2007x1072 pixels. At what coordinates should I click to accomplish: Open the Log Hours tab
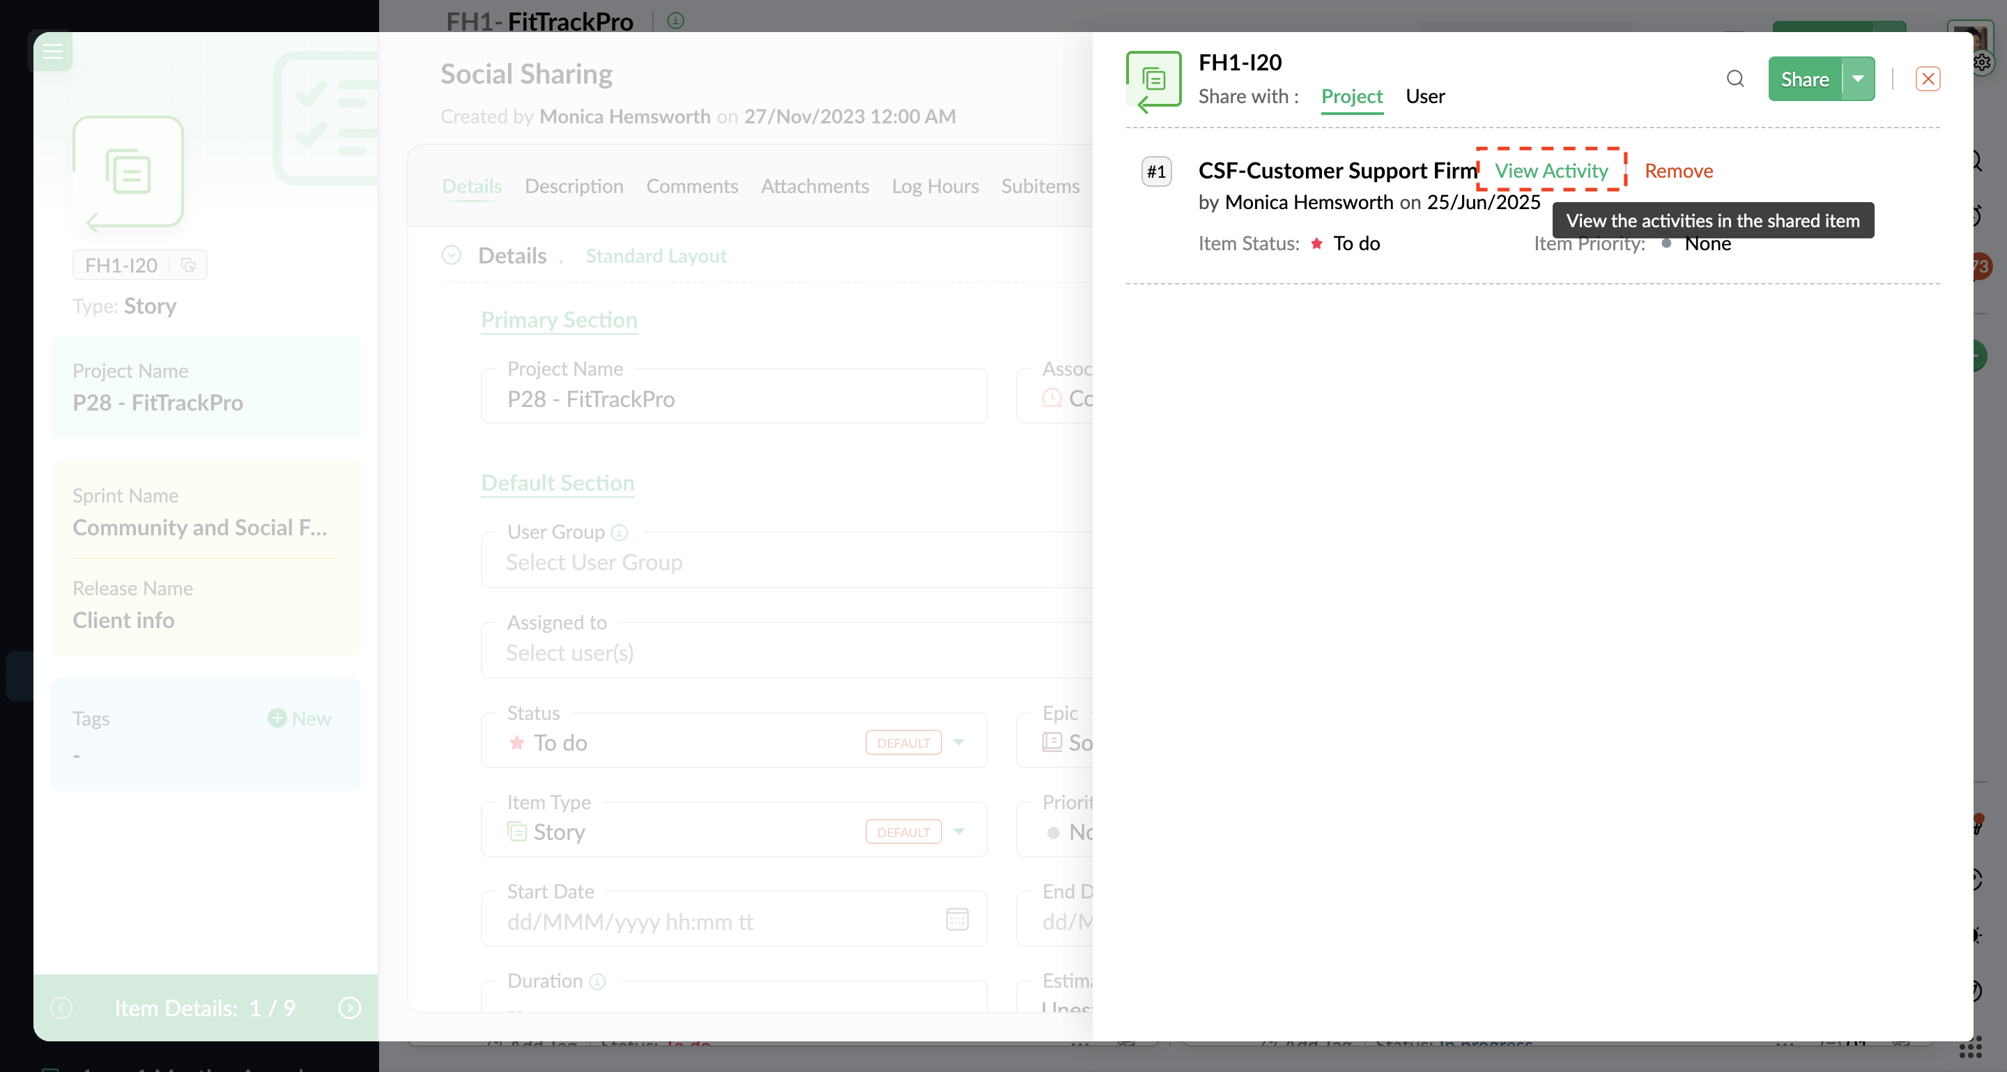click(935, 185)
